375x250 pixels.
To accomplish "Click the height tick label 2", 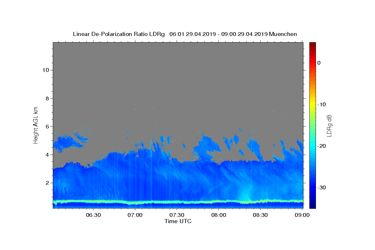I will click(47, 183).
